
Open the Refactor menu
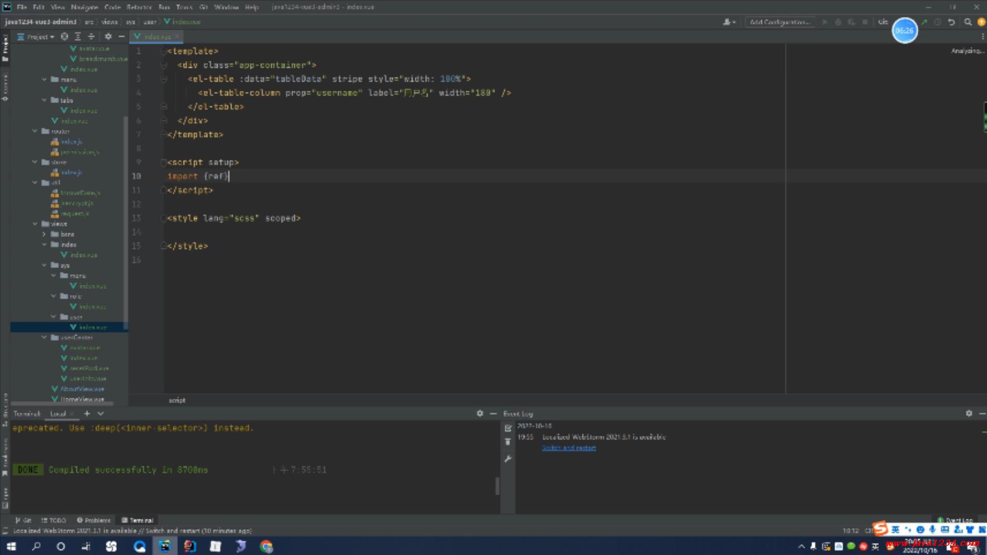139,7
